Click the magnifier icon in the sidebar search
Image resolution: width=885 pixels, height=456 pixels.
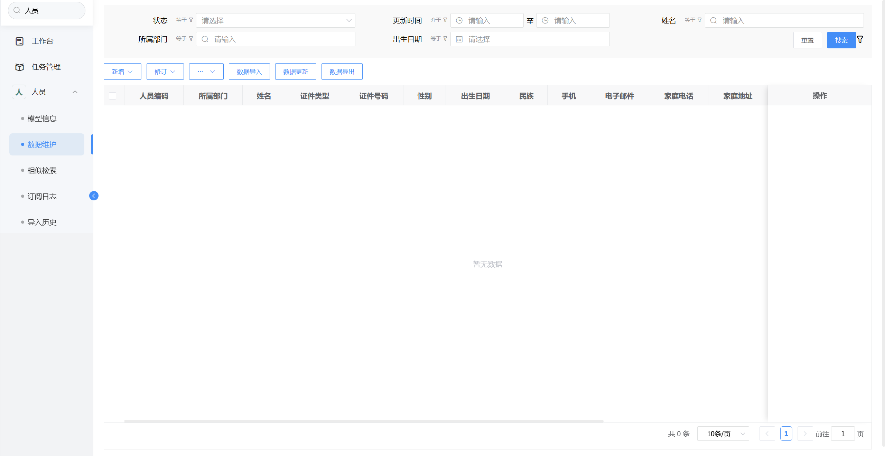tap(17, 10)
